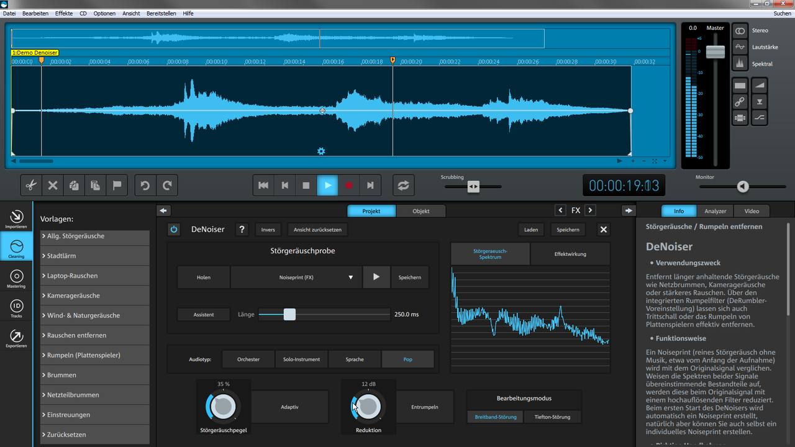Viewport: 795px width, 447px height.
Task: Click the Adaptiv button
Action: point(289,407)
